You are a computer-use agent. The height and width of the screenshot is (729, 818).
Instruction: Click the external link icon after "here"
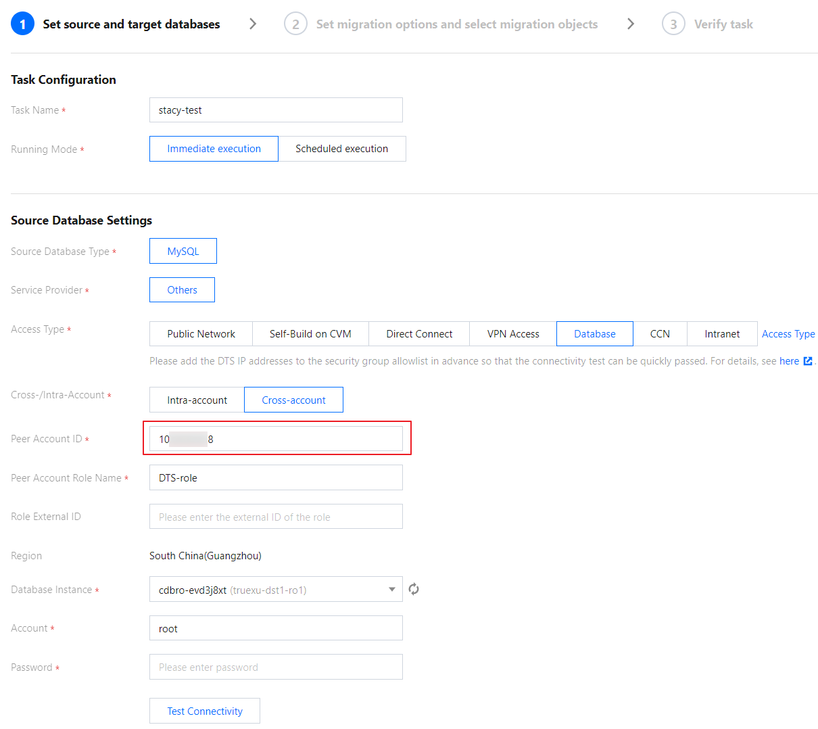click(x=807, y=361)
